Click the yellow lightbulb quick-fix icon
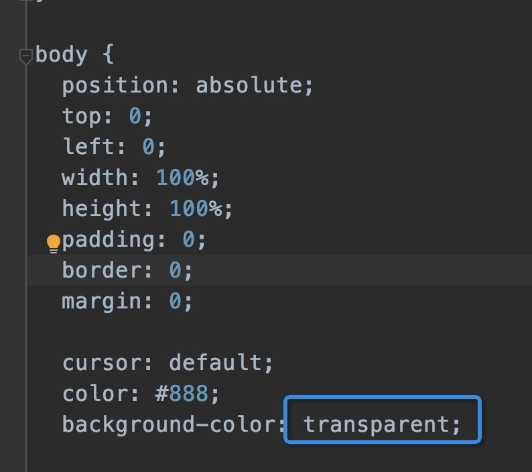This screenshot has width=532, height=472. click(x=54, y=243)
